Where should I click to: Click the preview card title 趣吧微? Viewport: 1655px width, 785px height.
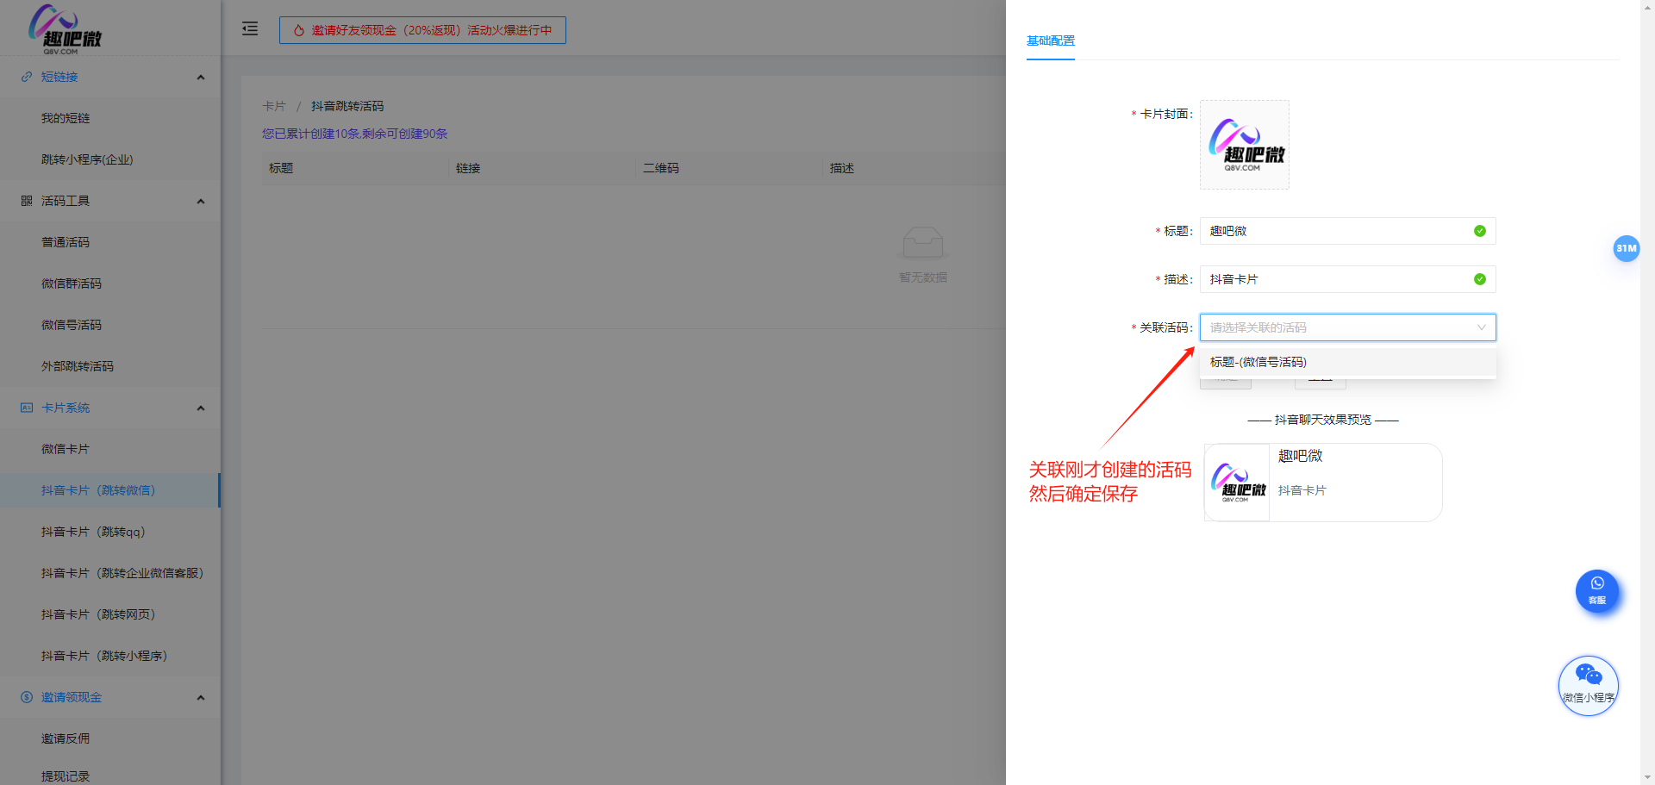point(1301,456)
